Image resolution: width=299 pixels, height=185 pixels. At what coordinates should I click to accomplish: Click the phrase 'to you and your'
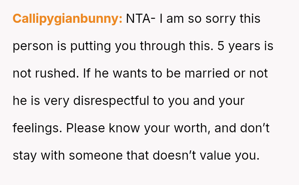203,101
